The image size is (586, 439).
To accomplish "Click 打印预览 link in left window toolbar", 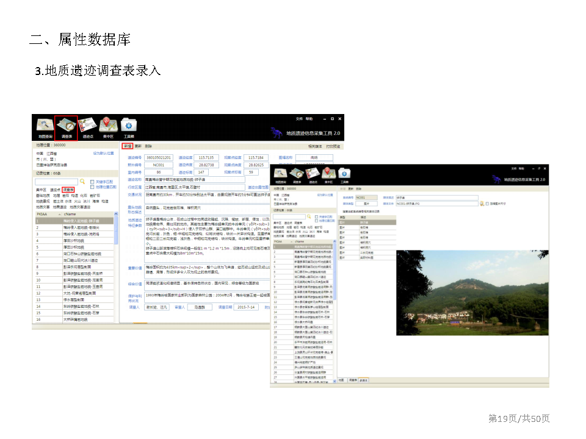I will coord(333,146).
